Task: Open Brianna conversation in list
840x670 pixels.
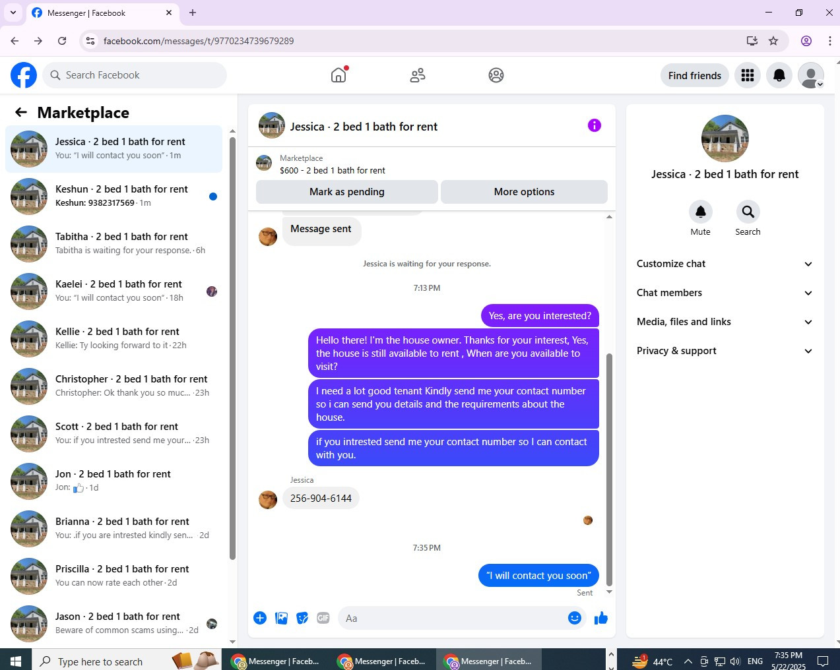Action: [x=113, y=529]
